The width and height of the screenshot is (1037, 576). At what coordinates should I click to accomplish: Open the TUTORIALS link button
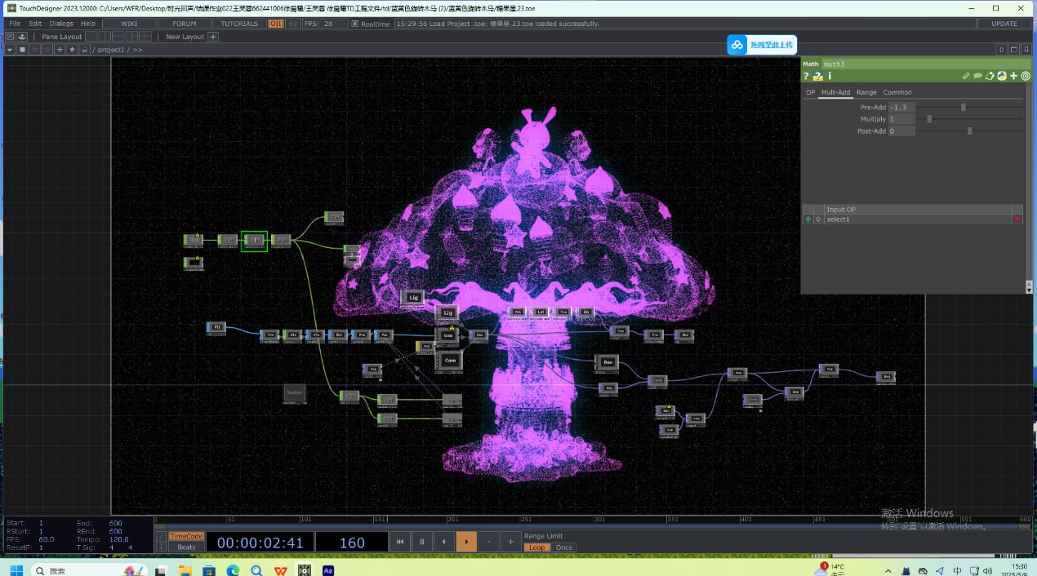click(239, 24)
